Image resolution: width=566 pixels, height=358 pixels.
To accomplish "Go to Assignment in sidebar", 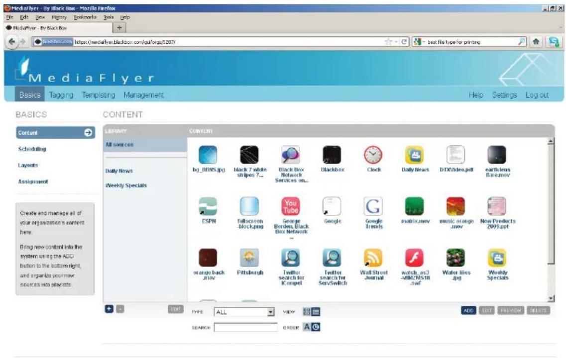I will tap(33, 181).
